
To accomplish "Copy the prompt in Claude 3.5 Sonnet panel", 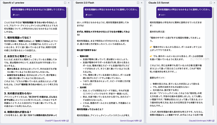I will point(162,15).
